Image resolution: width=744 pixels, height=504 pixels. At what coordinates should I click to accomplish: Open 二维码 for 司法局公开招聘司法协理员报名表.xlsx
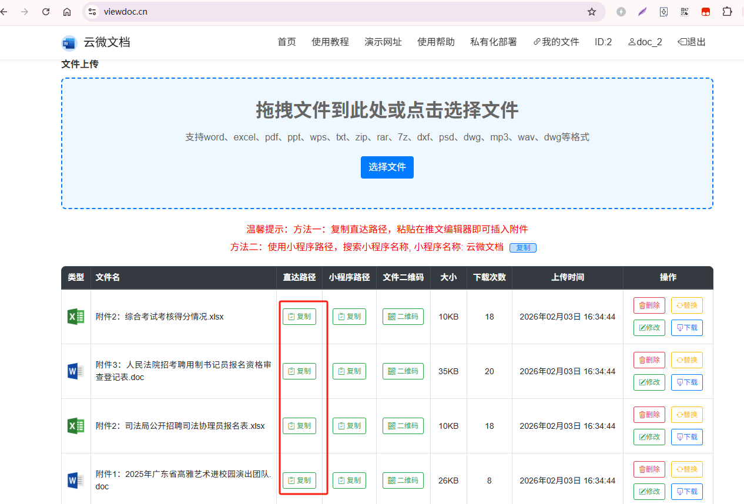pos(403,426)
